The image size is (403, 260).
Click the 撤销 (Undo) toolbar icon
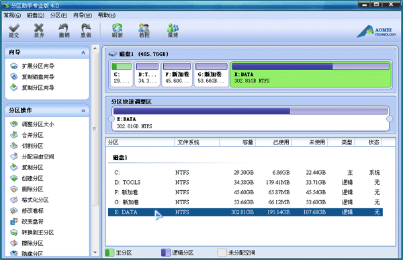pyautogui.click(x=64, y=31)
